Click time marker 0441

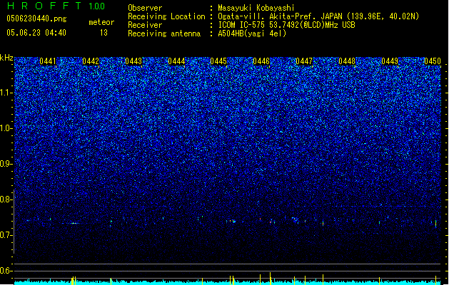(48, 61)
